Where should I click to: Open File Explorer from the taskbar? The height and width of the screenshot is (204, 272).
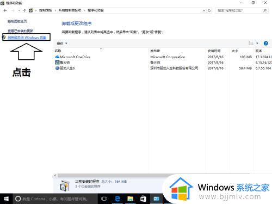(131, 199)
